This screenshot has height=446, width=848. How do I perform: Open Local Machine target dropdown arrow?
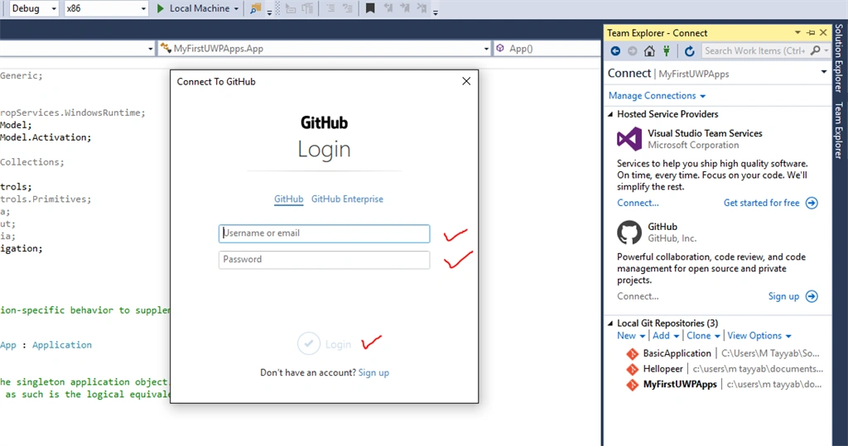pyautogui.click(x=236, y=8)
